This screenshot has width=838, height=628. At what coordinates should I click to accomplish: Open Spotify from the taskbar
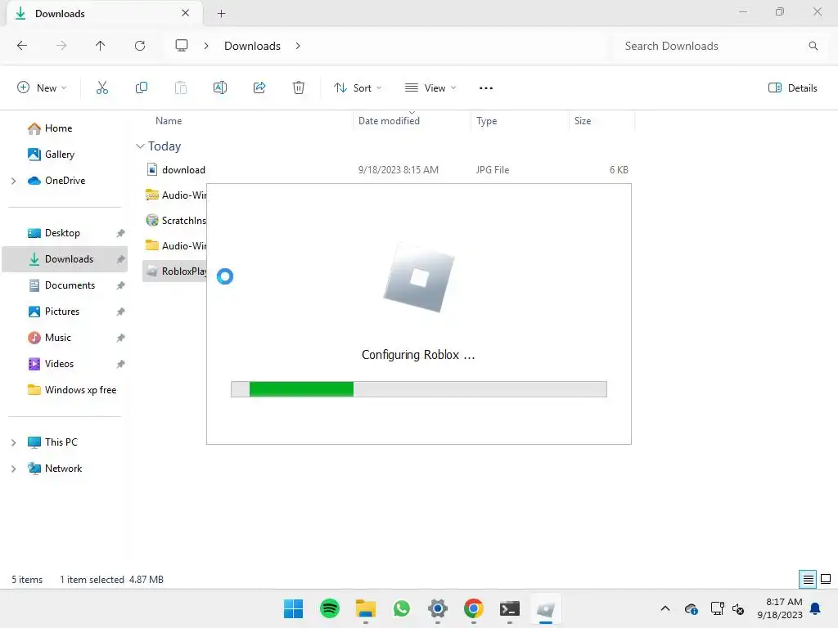[330, 608]
